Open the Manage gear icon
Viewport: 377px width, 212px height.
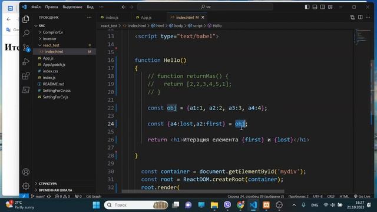click(26, 186)
